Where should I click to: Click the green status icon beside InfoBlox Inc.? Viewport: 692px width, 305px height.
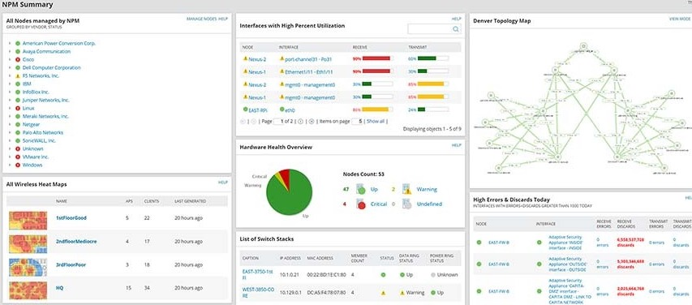tap(18, 92)
